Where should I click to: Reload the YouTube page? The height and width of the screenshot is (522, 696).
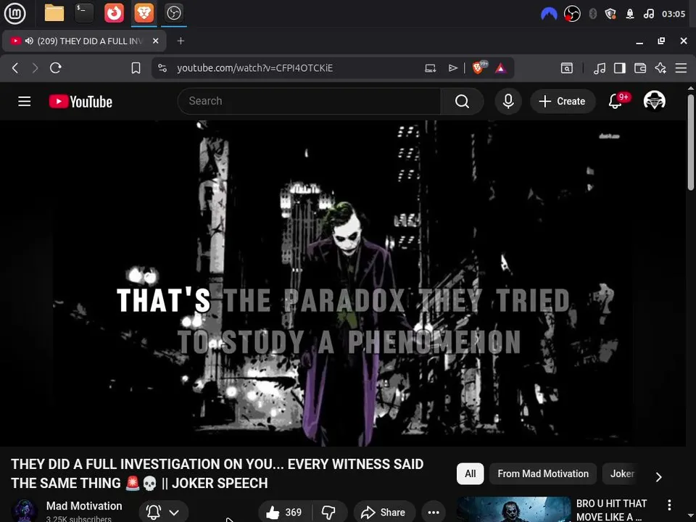click(x=56, y=68)
